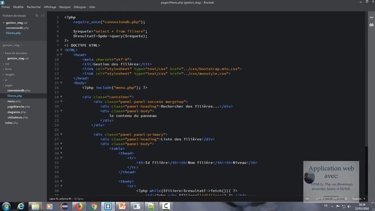This screenshot has width=375, height=211.
Task: Place cursor on "Gestion des filières" title line
Action: 117,64
